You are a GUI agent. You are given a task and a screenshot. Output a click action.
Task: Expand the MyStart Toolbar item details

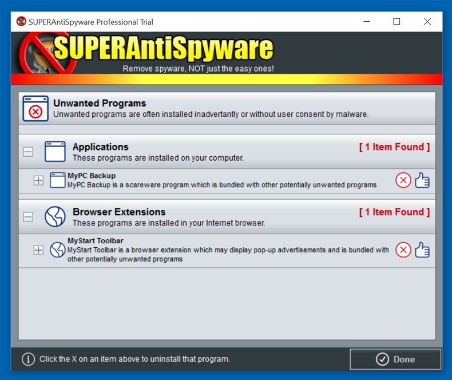[x=38, y=250]
